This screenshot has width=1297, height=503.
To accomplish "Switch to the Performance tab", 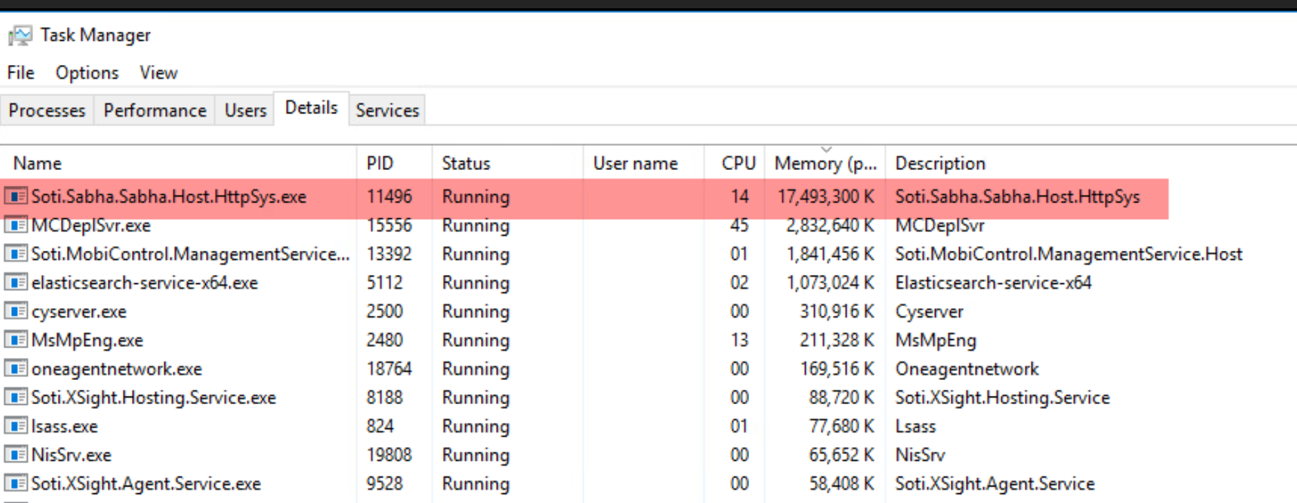I will pos(155,111).
